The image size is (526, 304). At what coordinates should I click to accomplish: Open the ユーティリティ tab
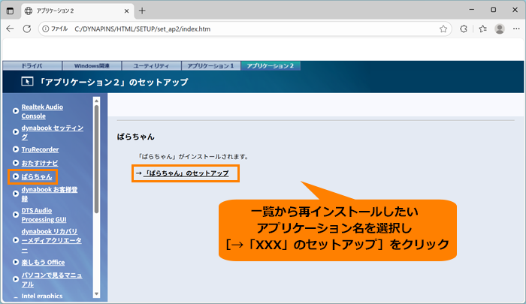click(150, 66)
